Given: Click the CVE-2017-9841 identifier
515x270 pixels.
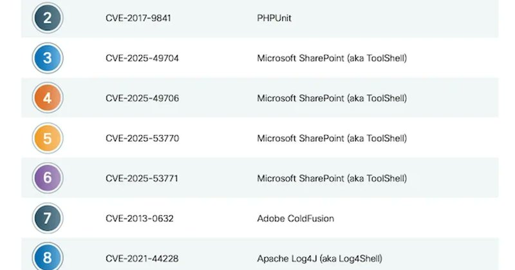Looking at the screenshot, I should (x=138, y=18).
